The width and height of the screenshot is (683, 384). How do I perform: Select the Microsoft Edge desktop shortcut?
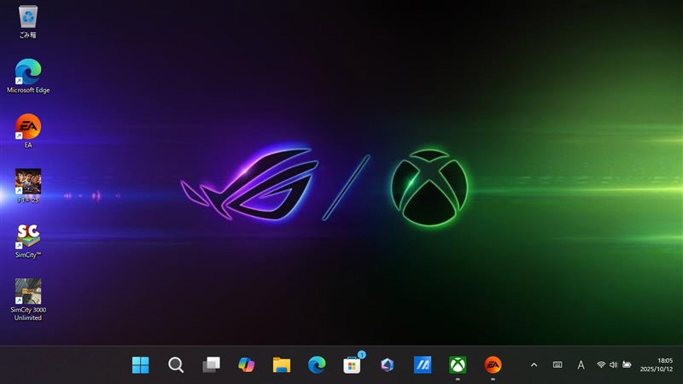(28, 76)
